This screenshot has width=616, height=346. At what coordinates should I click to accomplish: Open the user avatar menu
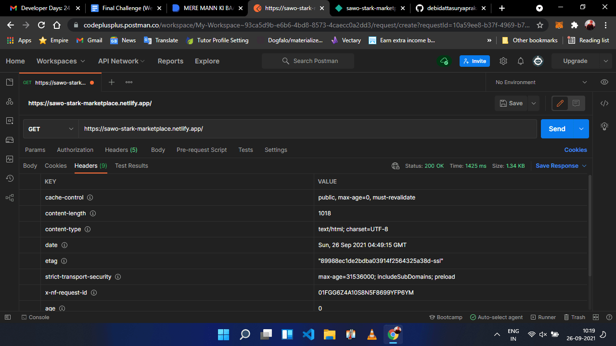pyautogui.click(x=538, y=61)
